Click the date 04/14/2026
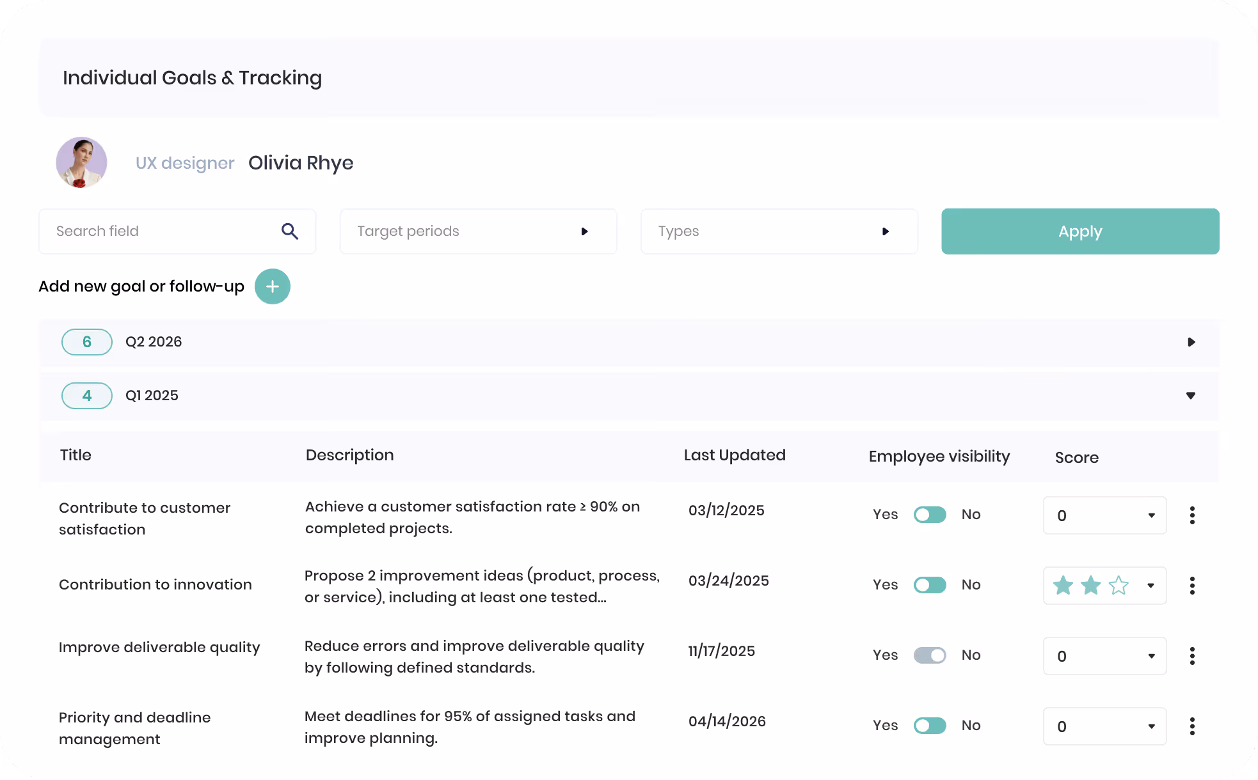Image resolution: width=1258 pixels, height=780 pixels. click(x=727, y=721)
